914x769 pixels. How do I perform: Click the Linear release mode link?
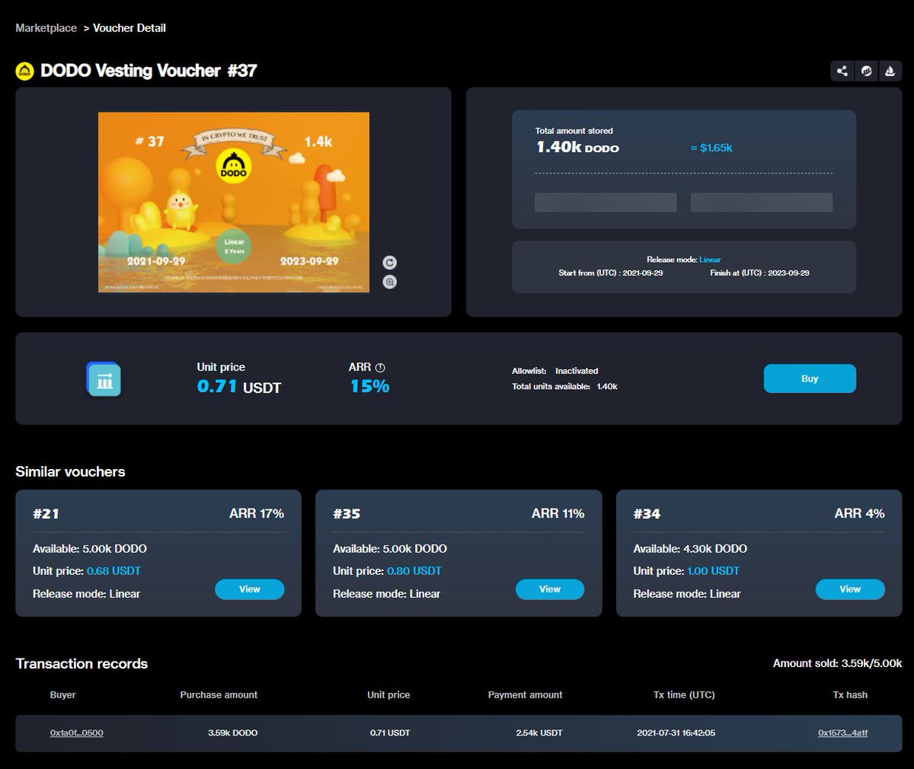point(710,260)
